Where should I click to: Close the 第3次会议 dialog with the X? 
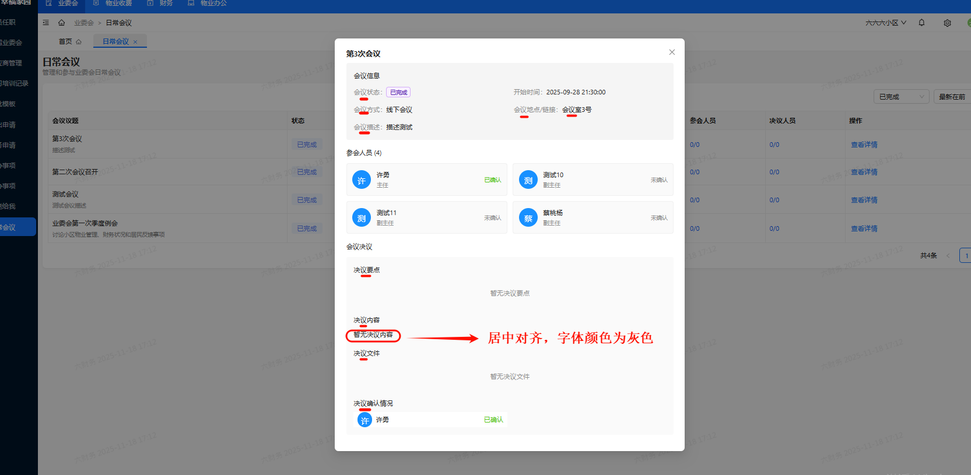(x=672, y=52)
